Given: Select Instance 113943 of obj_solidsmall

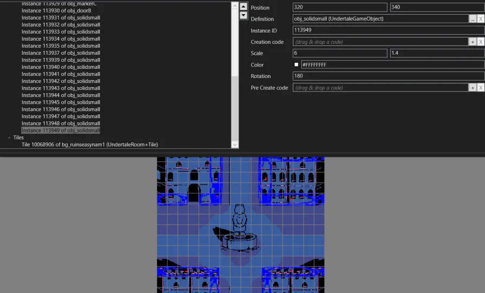Looking at the screenshot, I should [61, 88].
